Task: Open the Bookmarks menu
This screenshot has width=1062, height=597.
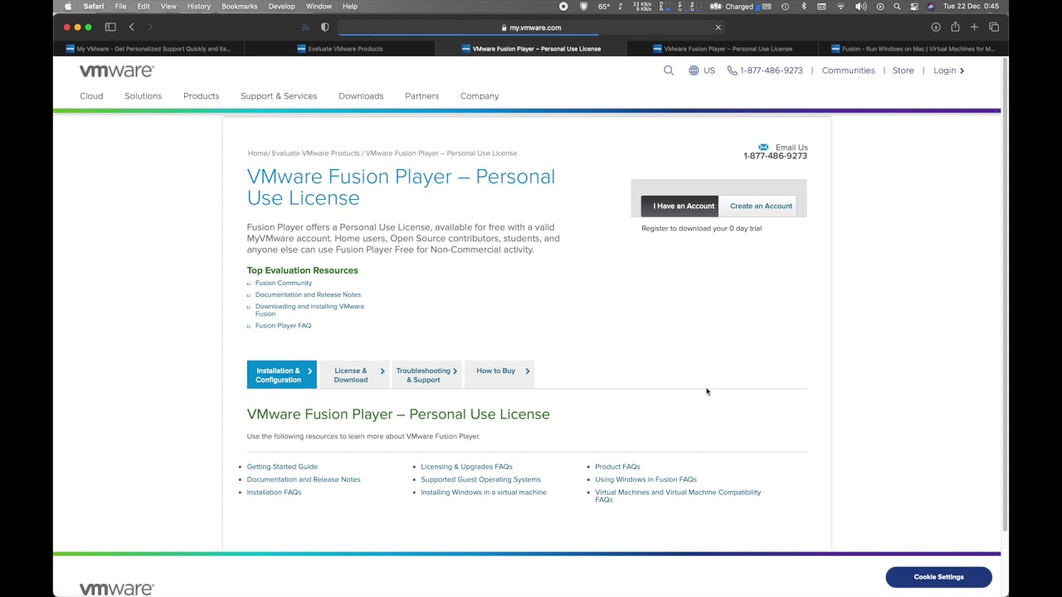Action: (x=239, y=7)
